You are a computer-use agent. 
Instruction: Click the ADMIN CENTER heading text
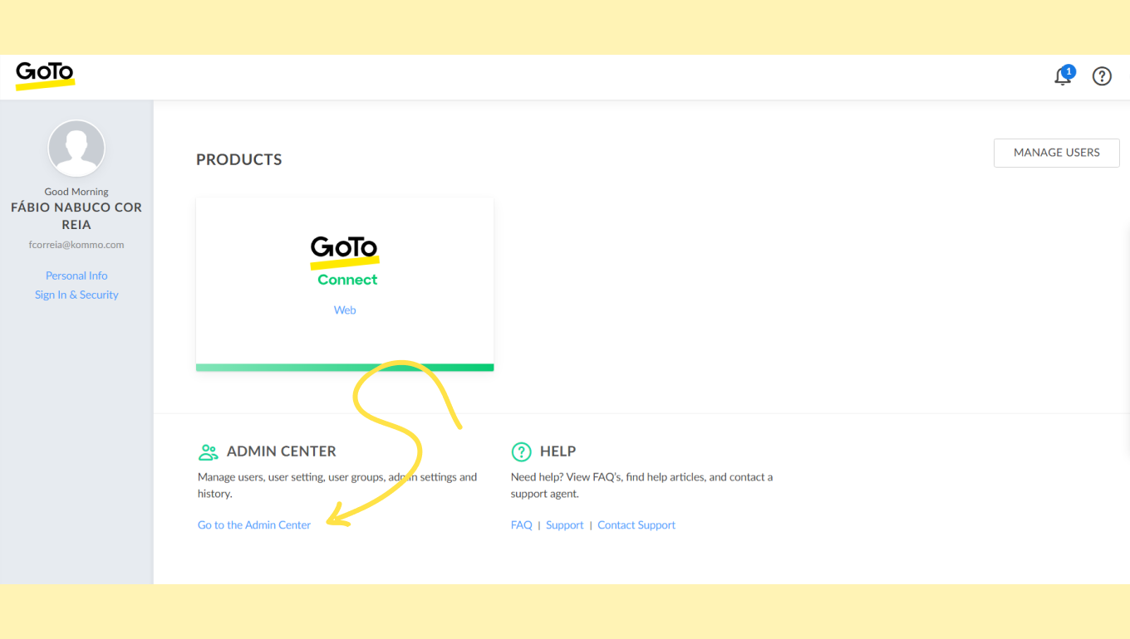point(282,451)
